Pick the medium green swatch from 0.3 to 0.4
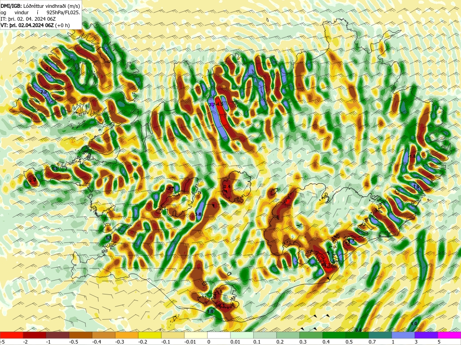 coord(311,335)
